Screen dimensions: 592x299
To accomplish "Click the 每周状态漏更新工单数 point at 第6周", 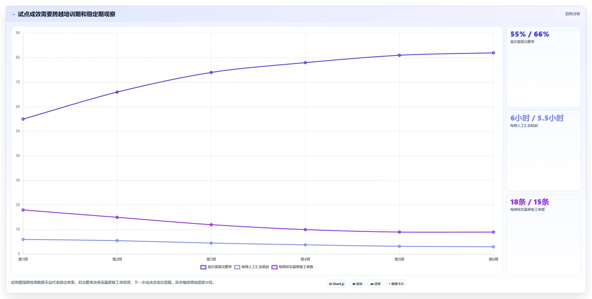I will tap(493, 232).
